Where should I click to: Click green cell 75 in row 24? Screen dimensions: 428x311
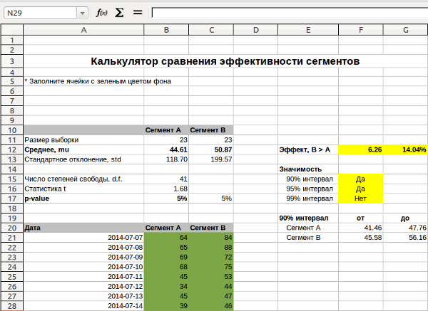coord(211,267)
